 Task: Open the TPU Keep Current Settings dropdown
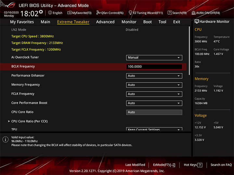pyautogui.click(x=154, y=129)
